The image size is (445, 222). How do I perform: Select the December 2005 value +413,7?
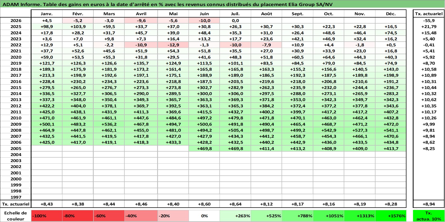coord(391,148)
